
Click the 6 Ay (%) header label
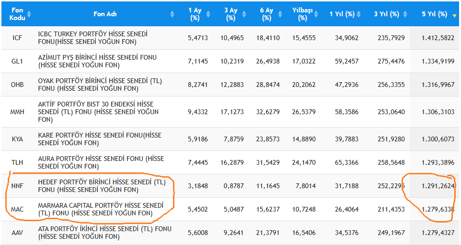point(266,14)
